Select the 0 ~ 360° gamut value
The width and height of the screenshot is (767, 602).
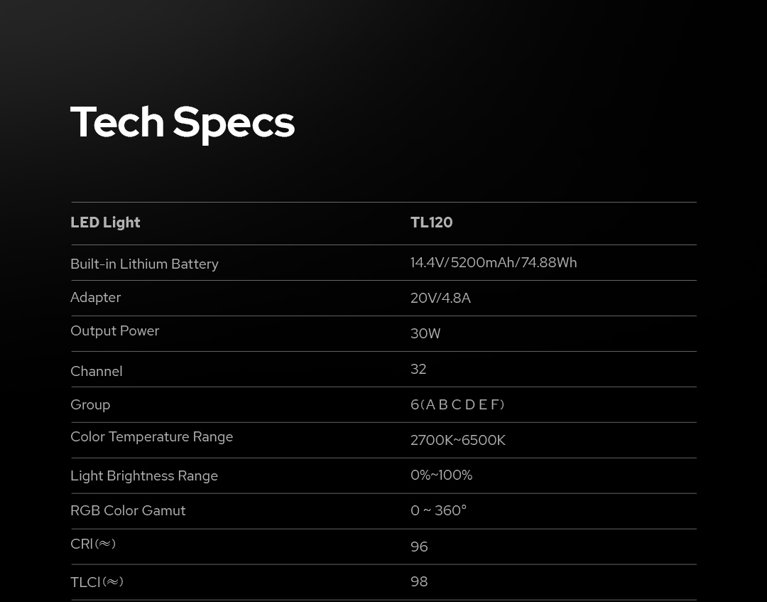[x=438, y=510]
